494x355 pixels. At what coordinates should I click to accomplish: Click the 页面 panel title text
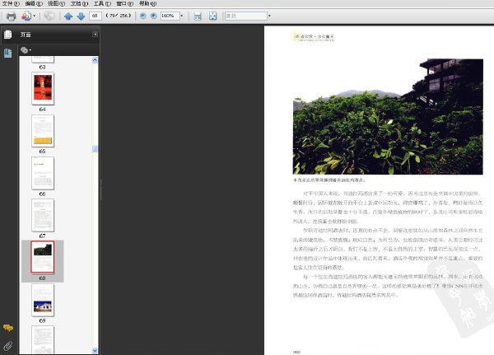click(26, 35)
